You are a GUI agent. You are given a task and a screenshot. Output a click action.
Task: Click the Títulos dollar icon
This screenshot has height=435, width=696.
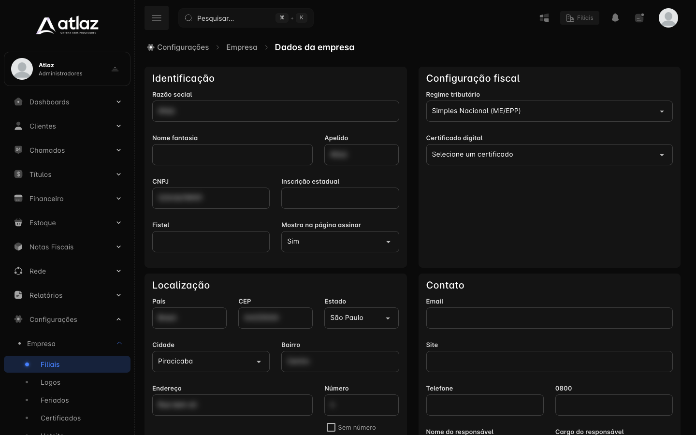pyautogui.click(x=18, y=174)
